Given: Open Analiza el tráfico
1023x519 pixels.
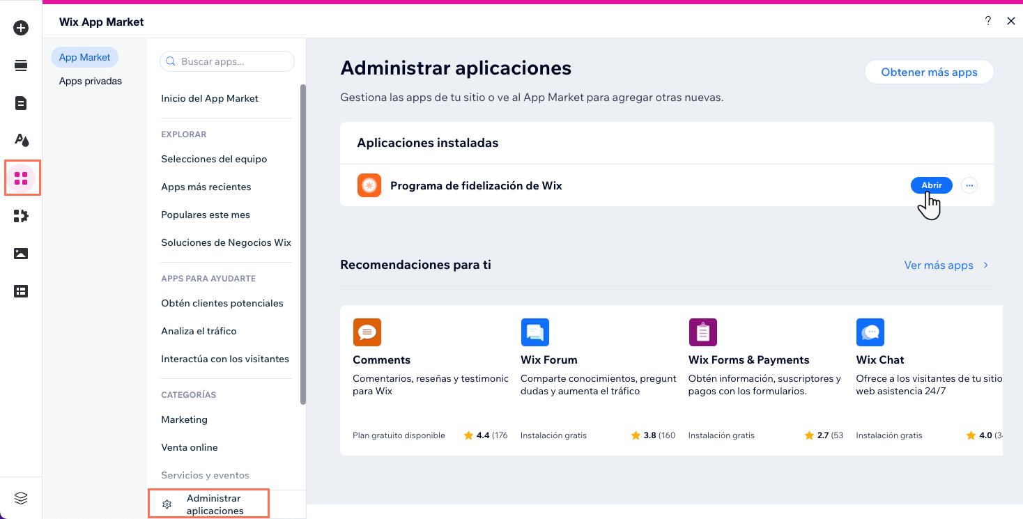Looking at the screenshot, I should [199, 331].
